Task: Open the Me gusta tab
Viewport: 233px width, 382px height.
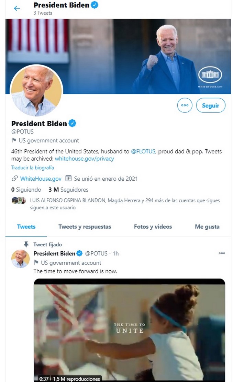Action: click(x=207, y=227)
